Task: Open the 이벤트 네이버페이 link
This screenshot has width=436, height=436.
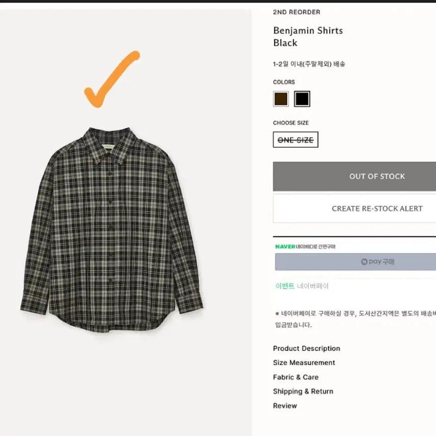Action: pos(301,286)
